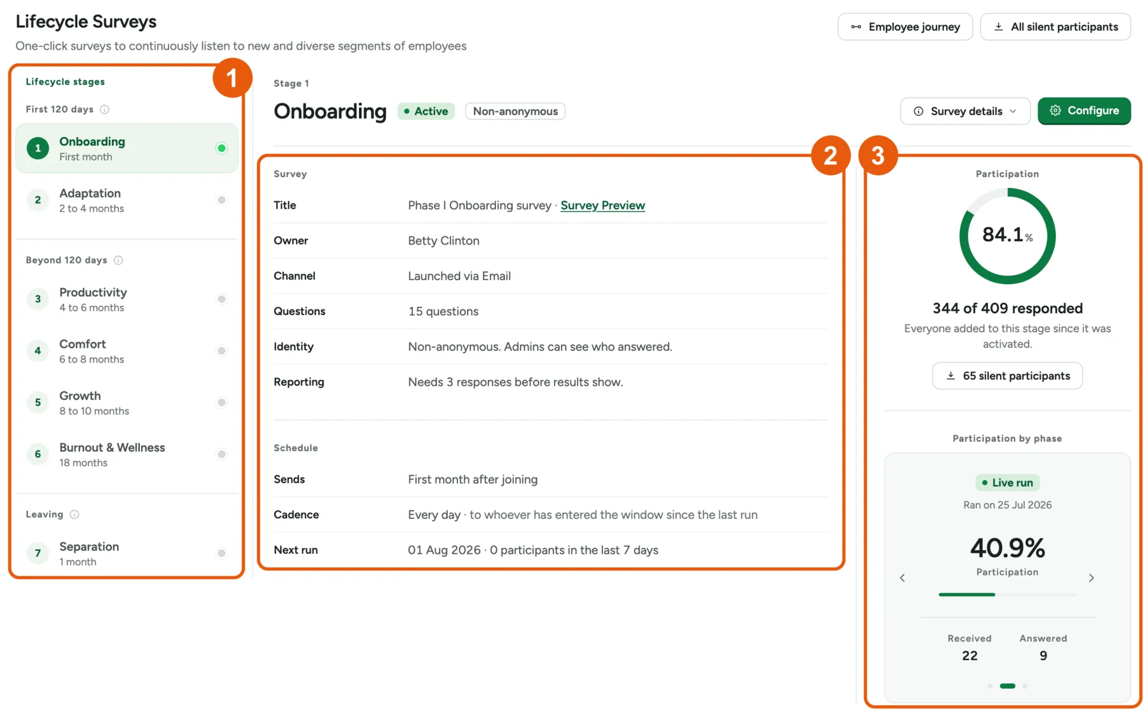Image resolution: width=1145 pixels, height=711 pixels.
Task: Select the Burnout & Wellness stage
Action: 127,454
